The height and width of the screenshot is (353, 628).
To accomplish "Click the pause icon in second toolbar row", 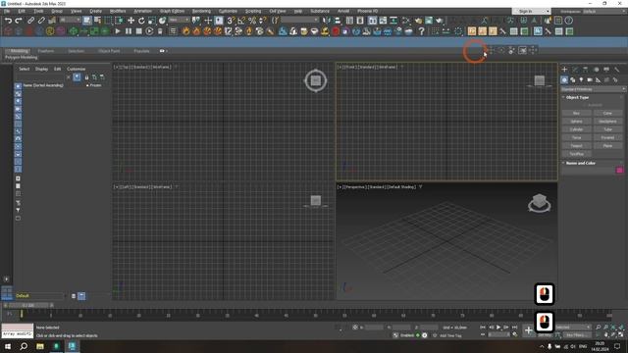I will [x=129, y=31].
